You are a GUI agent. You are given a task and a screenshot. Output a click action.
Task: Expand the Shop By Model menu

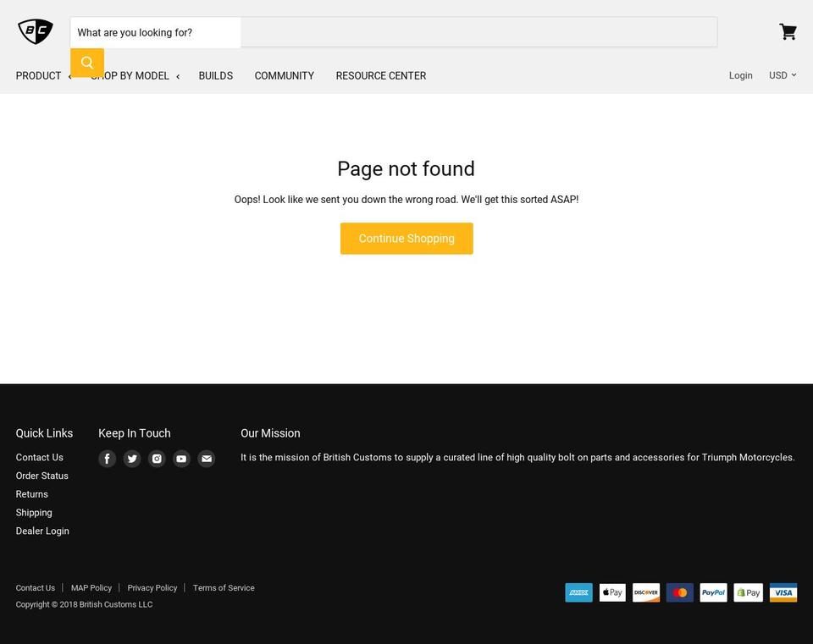pos(135,75)
